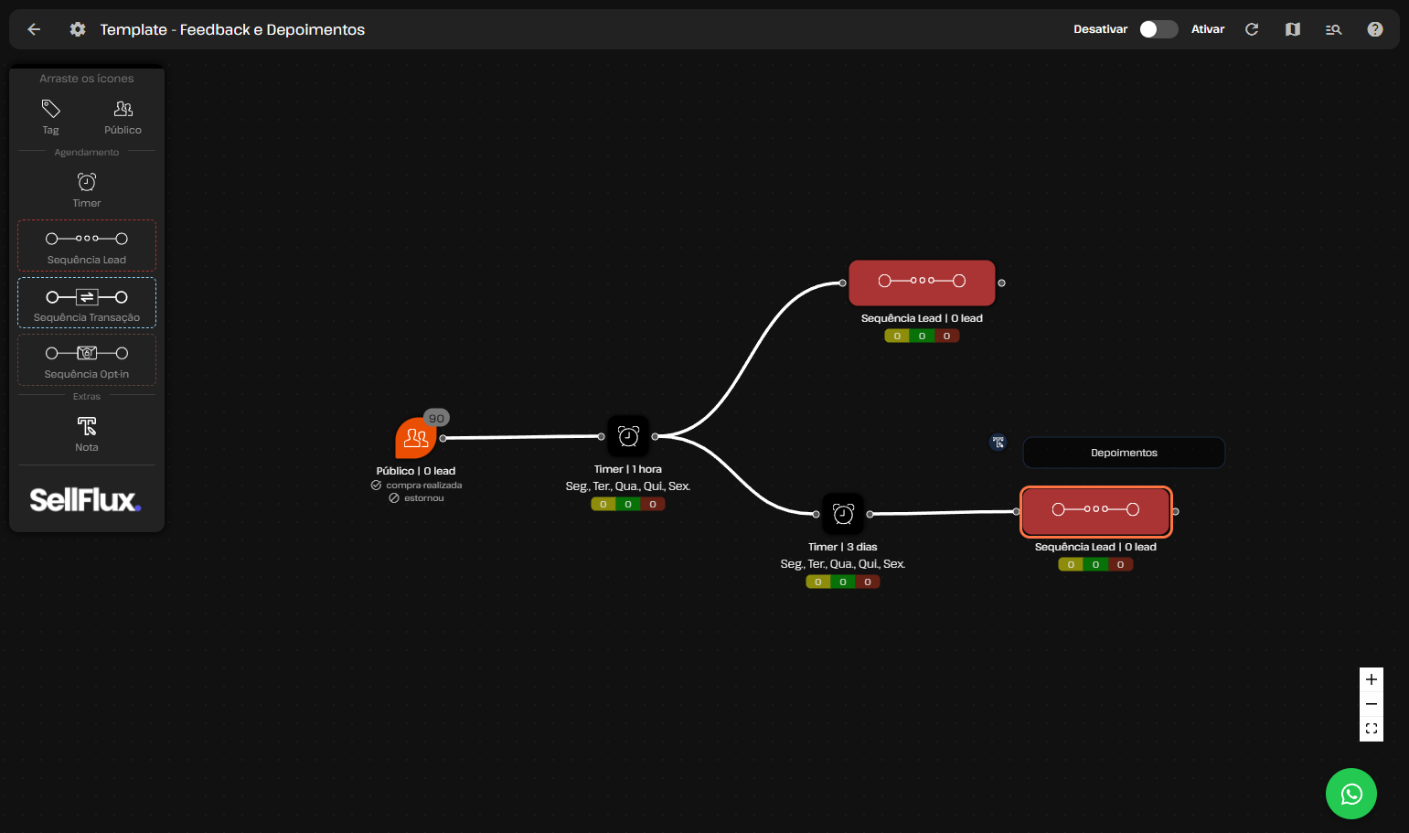Select the Timer 3 dias node
Viewport: 1409px width, 833px height.
click(x=843, y=514)
